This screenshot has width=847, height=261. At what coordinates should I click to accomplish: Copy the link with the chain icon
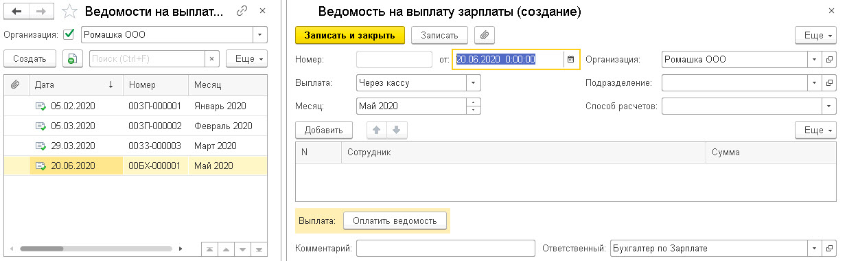point(242,11)
